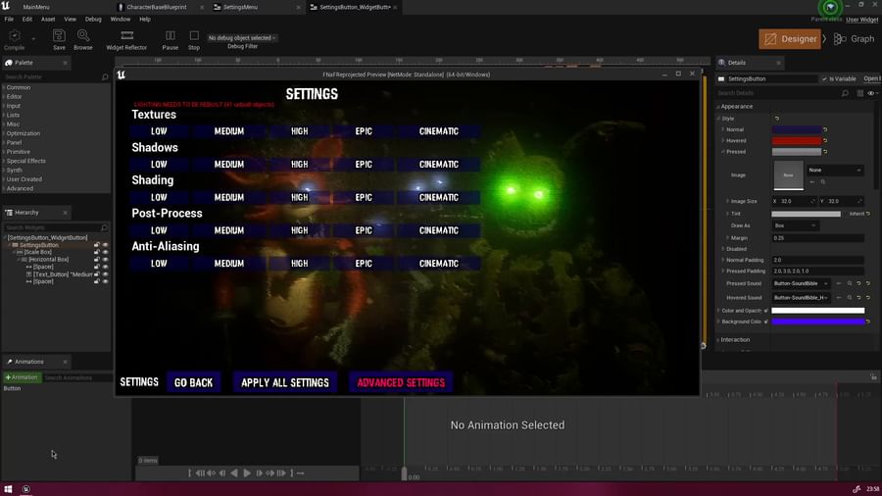Toggle visibility eye for Horizontal Box row
882x496 pixels.
click(105, 260)
